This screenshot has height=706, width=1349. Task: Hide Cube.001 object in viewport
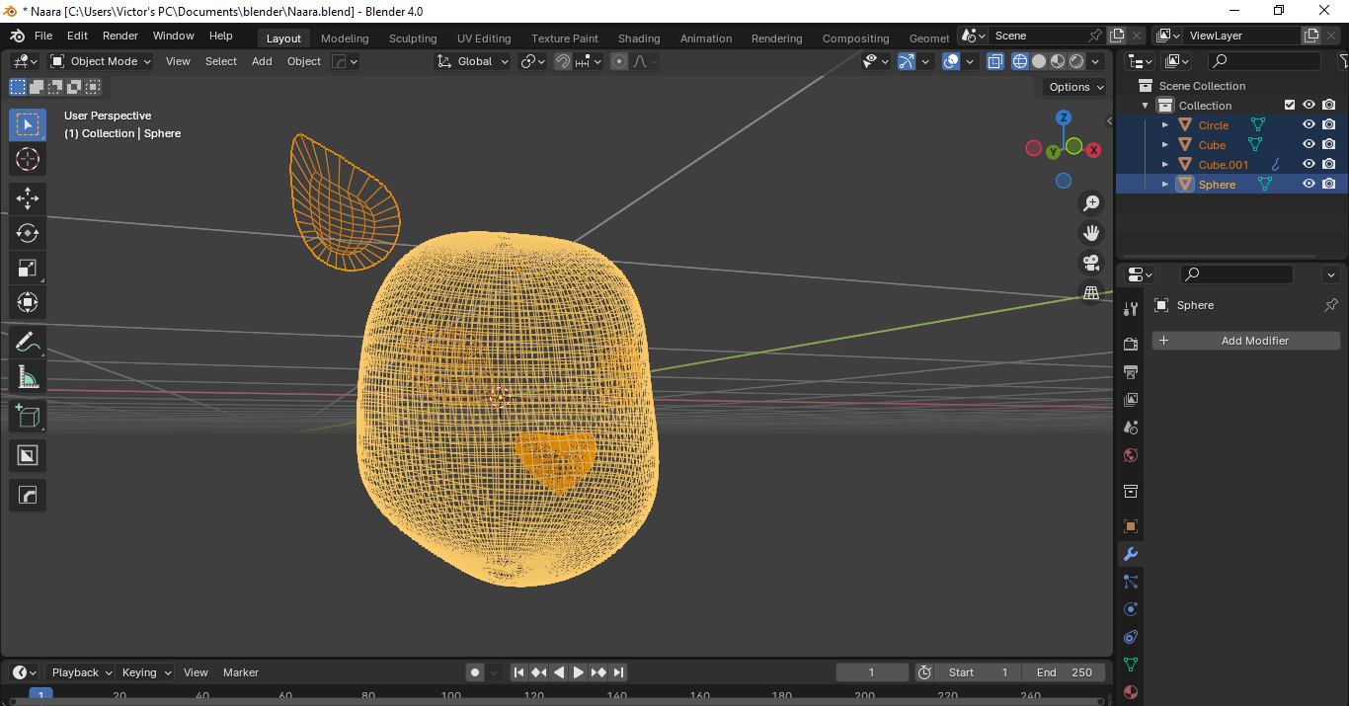[x=1309, y=165]
